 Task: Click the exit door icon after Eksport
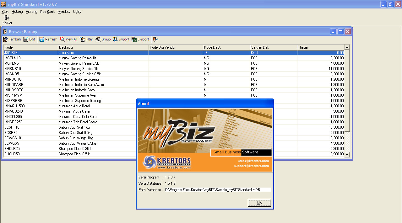click(x=156, y=39)
